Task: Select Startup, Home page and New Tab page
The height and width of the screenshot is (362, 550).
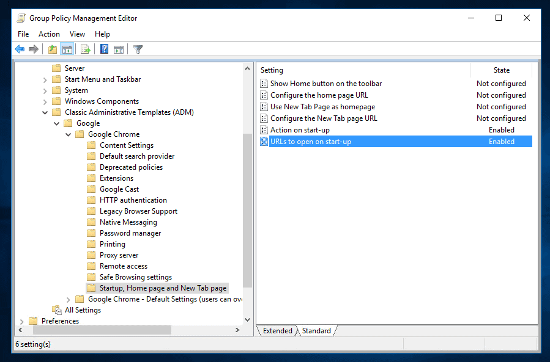Action: coord(163,288)
